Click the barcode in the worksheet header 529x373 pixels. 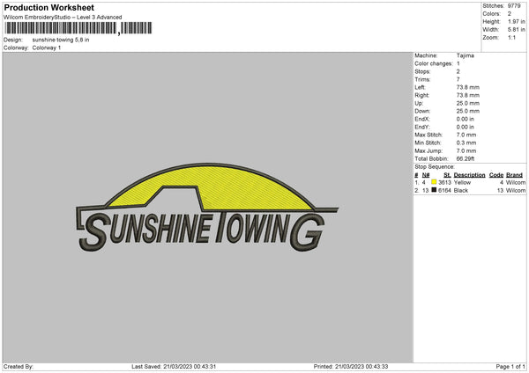tap(60, 28)
